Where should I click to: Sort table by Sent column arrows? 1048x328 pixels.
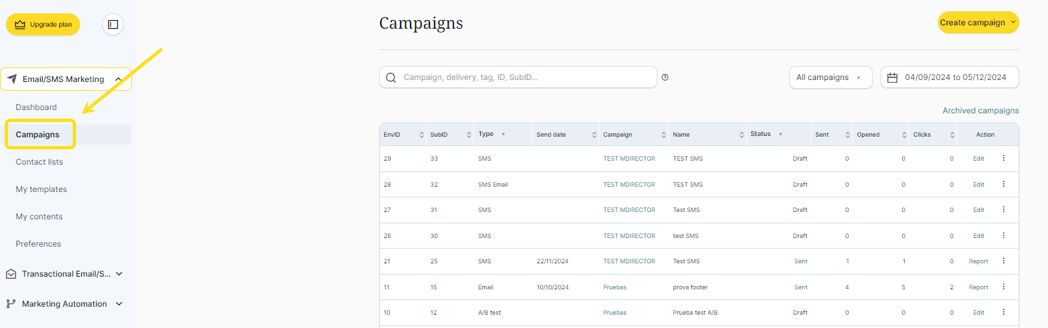[847, 135]
